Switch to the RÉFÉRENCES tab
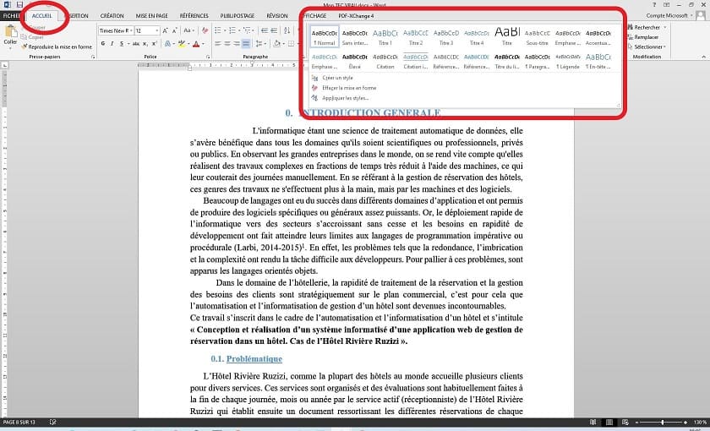This screenshot has width=710, height=431. pos(194,15)
